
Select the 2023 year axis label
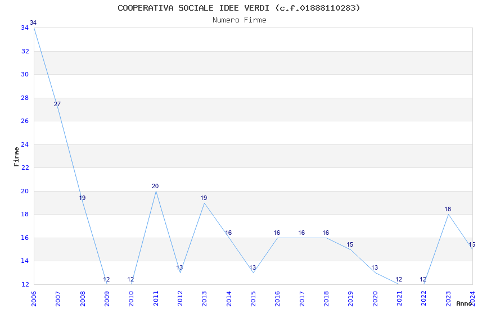(x=448, y=298)
